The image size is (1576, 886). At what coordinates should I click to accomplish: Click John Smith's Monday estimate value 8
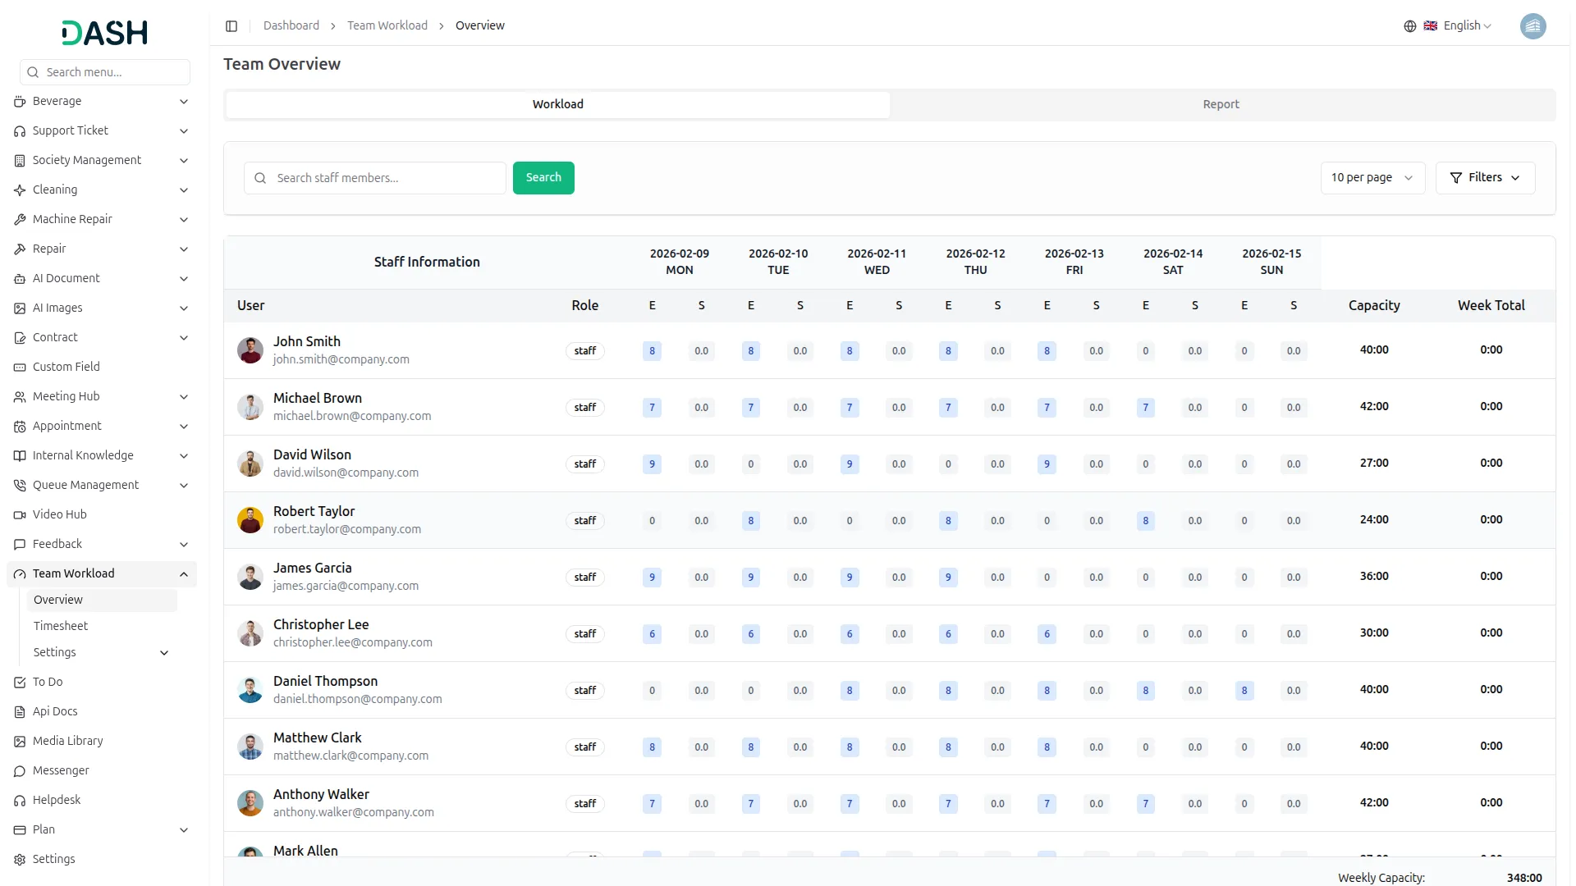click(x=652, y=351)
